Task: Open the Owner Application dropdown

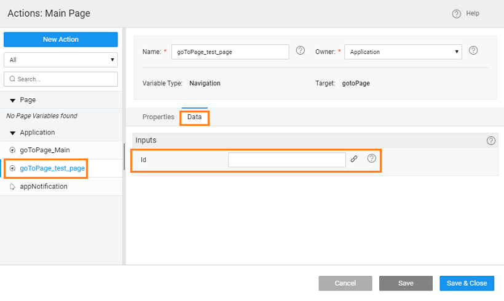Action: (x=403, y=52)
